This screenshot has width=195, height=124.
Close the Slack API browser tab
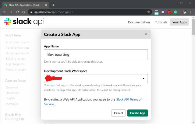point(46,5)
